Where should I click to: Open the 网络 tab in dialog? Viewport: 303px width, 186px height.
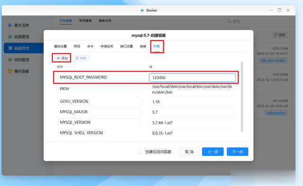77,46
